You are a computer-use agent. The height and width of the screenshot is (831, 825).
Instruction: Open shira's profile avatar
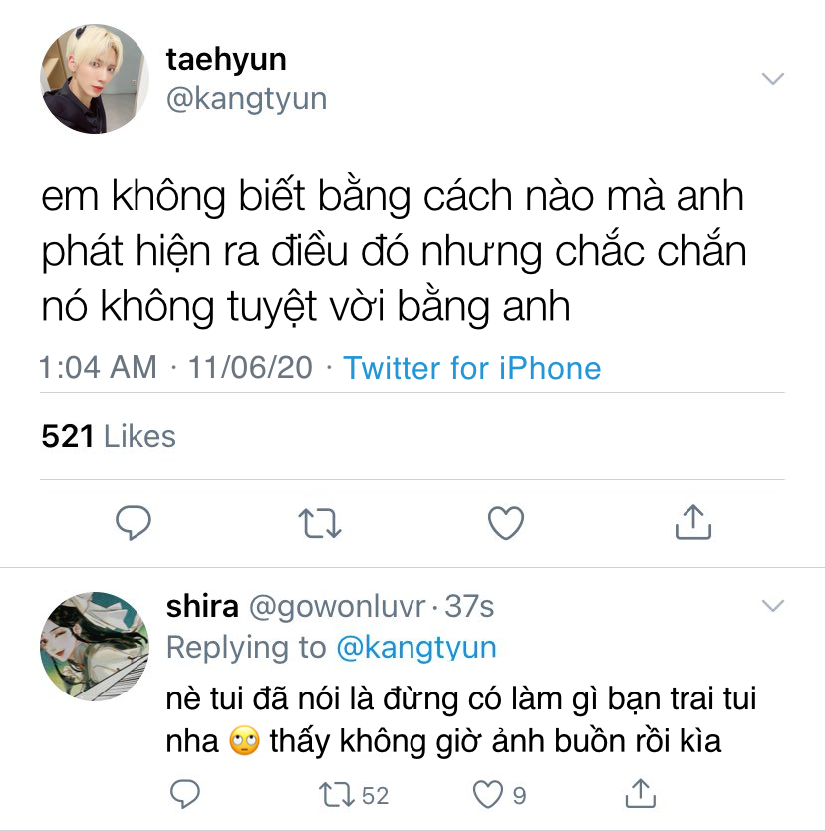pos(95,647)
